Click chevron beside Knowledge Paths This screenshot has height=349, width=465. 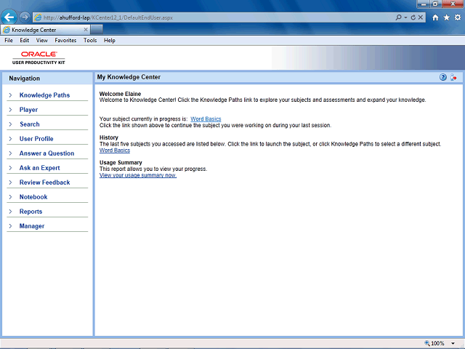point(10,95)
